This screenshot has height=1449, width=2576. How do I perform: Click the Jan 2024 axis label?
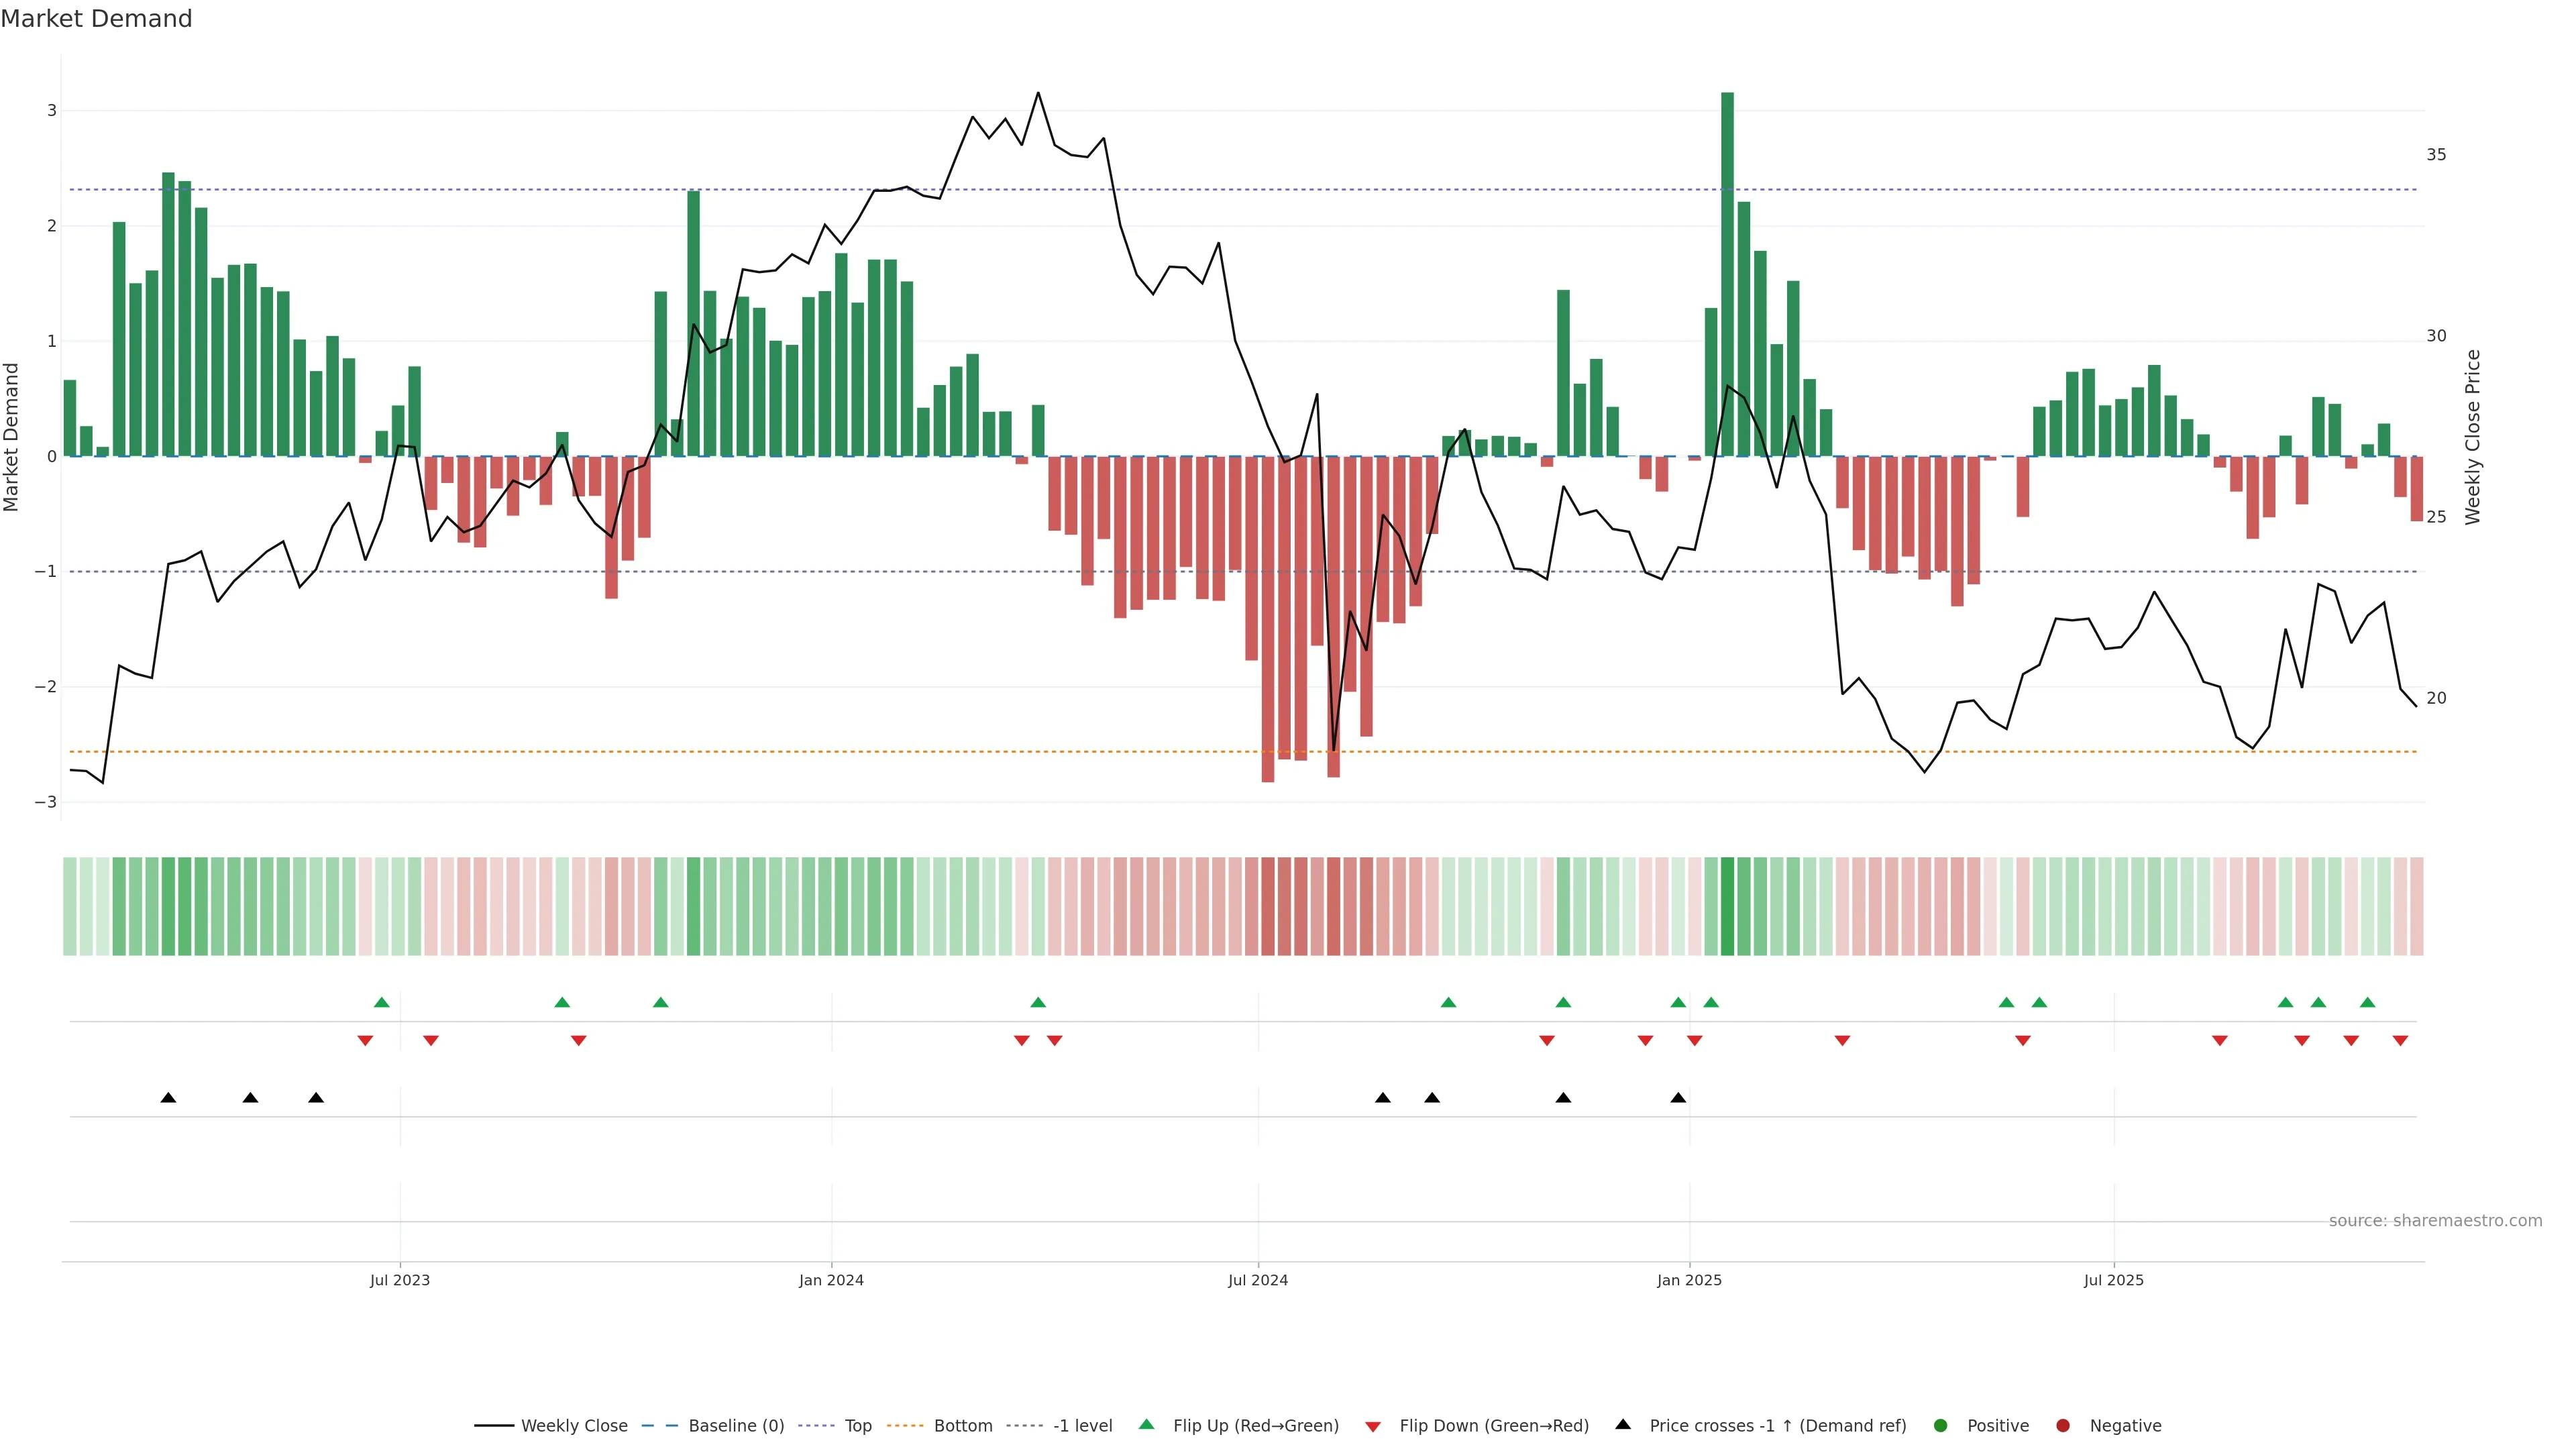(x=831, y=1280)
